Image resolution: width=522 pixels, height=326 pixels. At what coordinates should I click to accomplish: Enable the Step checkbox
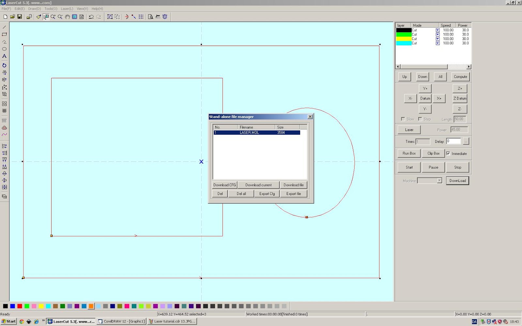pos(420,119)
